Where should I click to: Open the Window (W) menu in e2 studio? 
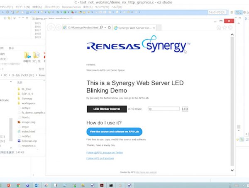[102, 7]
